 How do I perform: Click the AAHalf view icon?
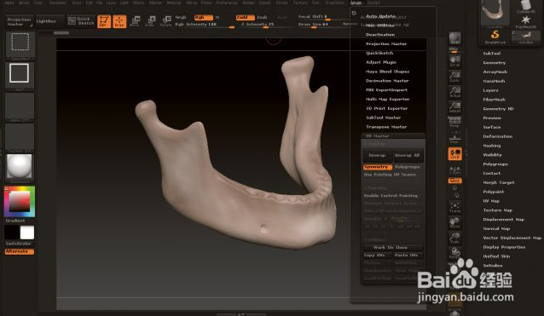click(454, 107)
